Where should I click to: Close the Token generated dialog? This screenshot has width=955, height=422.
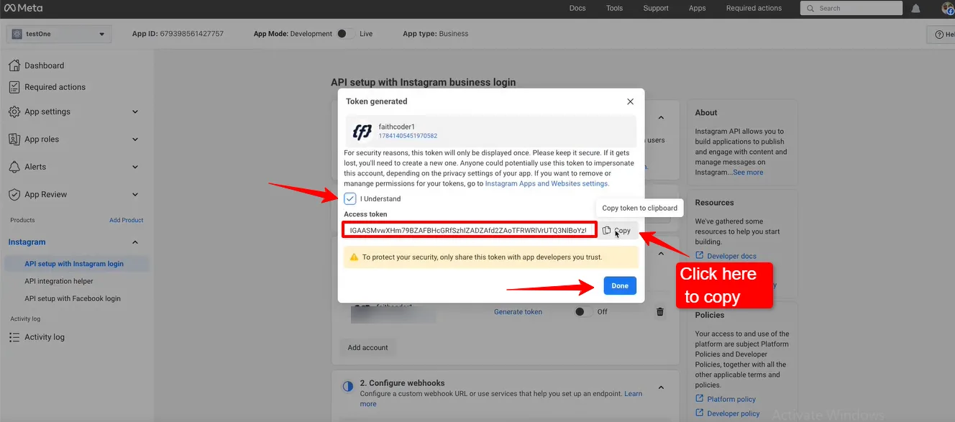[x=630, y=101]
